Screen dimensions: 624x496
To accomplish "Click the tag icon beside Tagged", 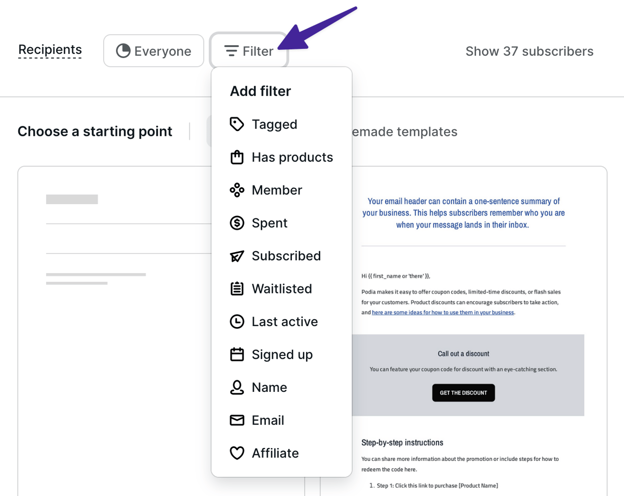I will coord(237,124).
